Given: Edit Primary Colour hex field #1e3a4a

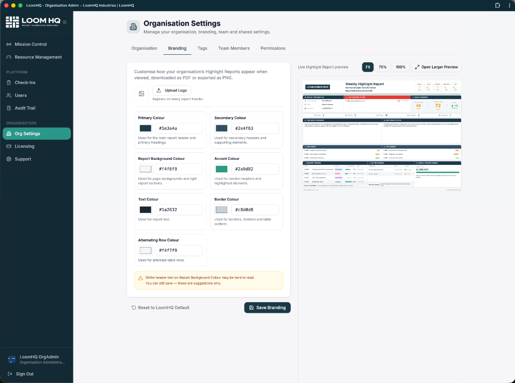Looking at the screenshot, I should coord(179,128).
